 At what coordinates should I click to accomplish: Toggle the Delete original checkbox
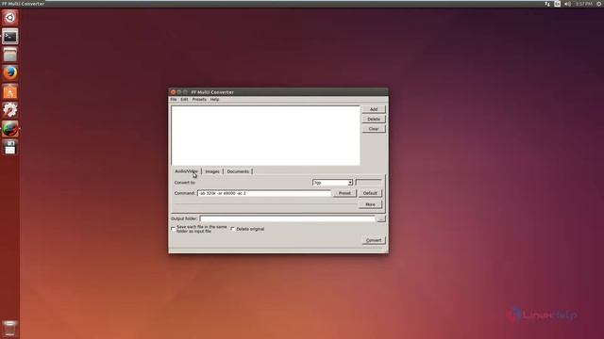tap(233, 229)
